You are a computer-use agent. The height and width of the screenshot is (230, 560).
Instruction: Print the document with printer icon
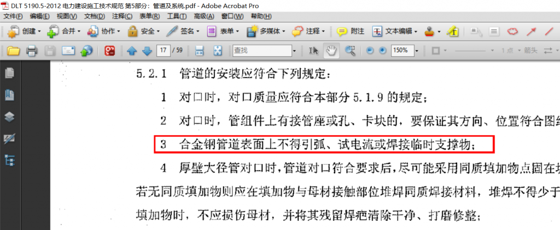coord(32,51)
